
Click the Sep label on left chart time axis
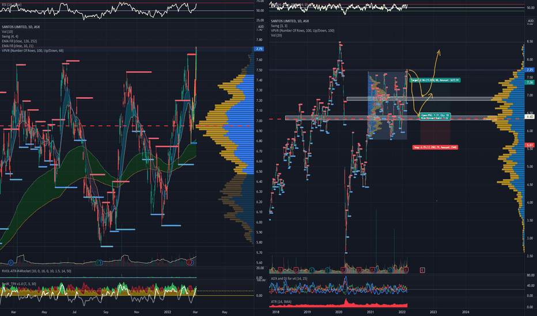point(105,312)
